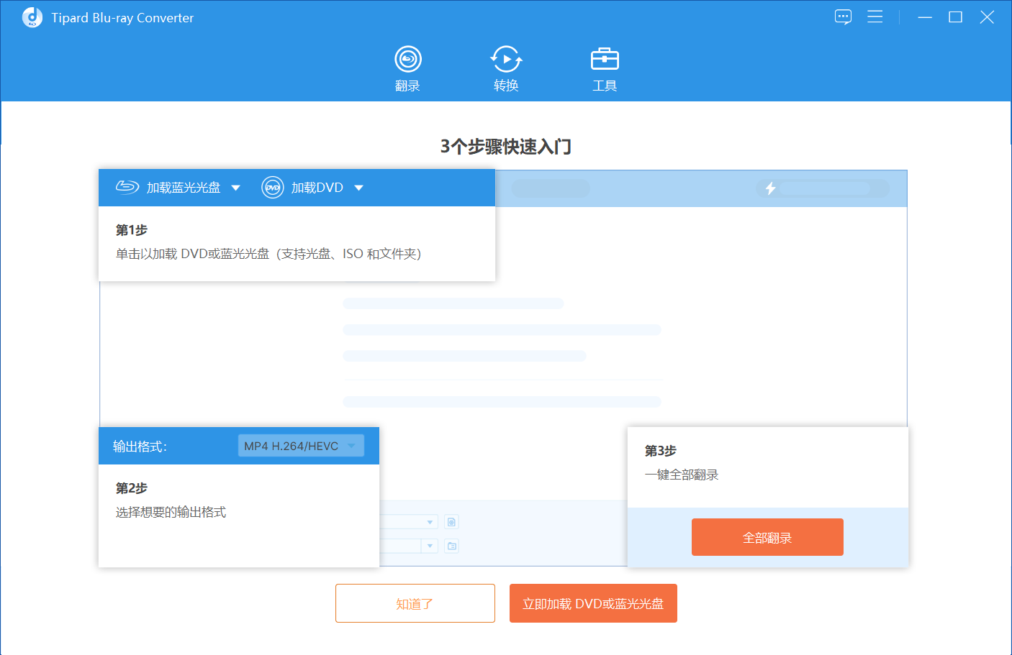The height and width of the screenshot is (655, 1012).
Task: Switch to the 转换 (Converter) tab
Action: pyautogui.click(x=506, y=69)
